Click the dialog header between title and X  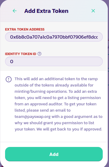click(x=80, y=11)
